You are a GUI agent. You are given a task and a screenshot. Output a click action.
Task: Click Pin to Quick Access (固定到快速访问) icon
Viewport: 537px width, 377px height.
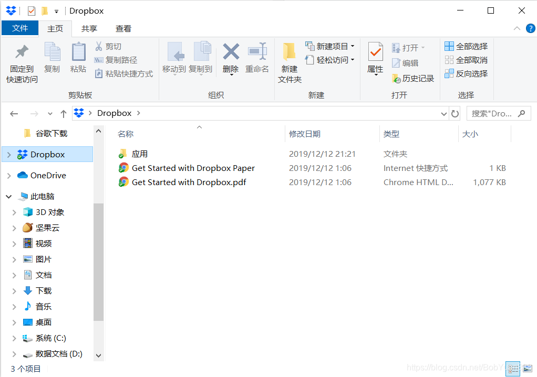22,52
